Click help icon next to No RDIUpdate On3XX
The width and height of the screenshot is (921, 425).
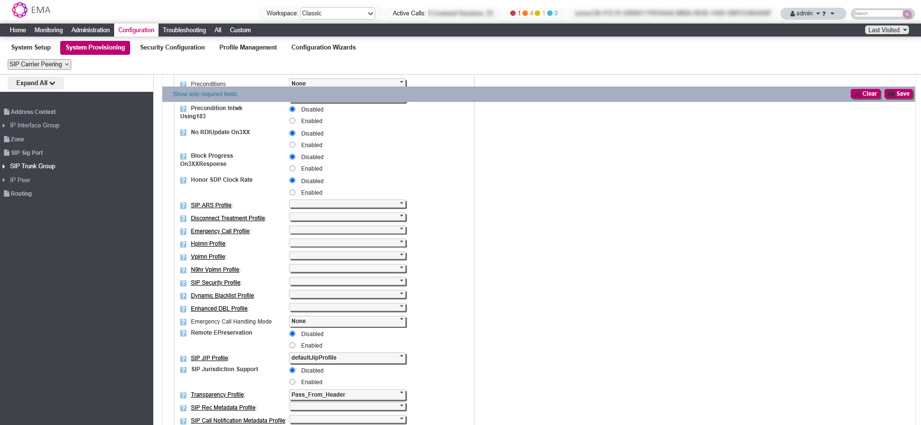pos(183,133)
